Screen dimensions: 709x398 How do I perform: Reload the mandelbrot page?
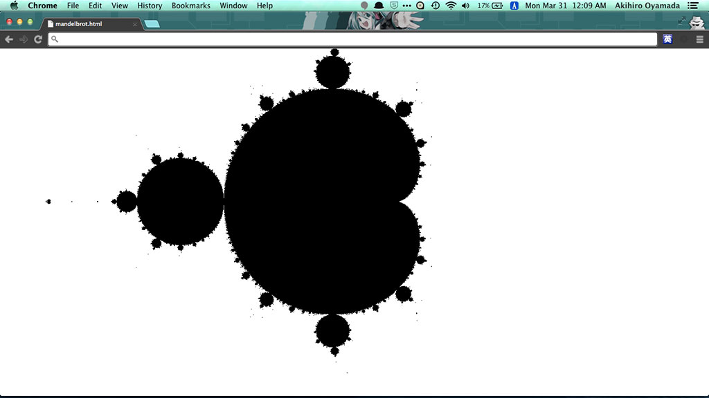[38, 39]
